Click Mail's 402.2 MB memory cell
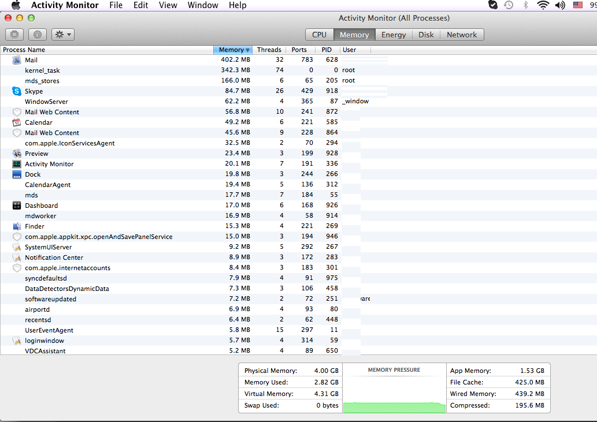The width and height of the screenshot is (597, 422). point(235,59)
